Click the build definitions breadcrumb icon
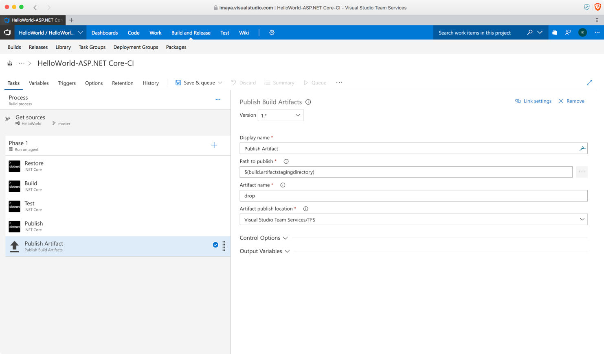 click(10, 63)
